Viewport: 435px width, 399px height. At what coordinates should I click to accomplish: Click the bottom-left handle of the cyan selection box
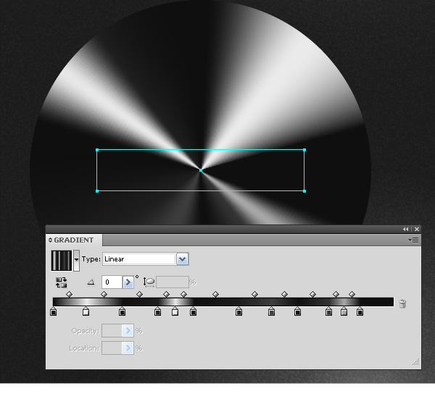click(x=97, y=191)
